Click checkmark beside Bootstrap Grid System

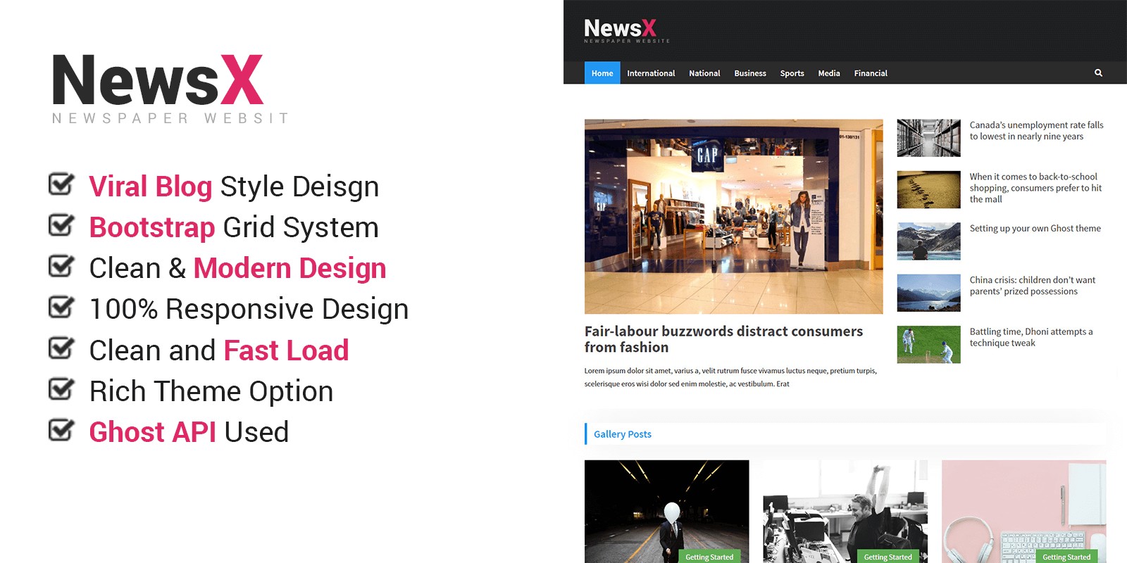point(61,225)
